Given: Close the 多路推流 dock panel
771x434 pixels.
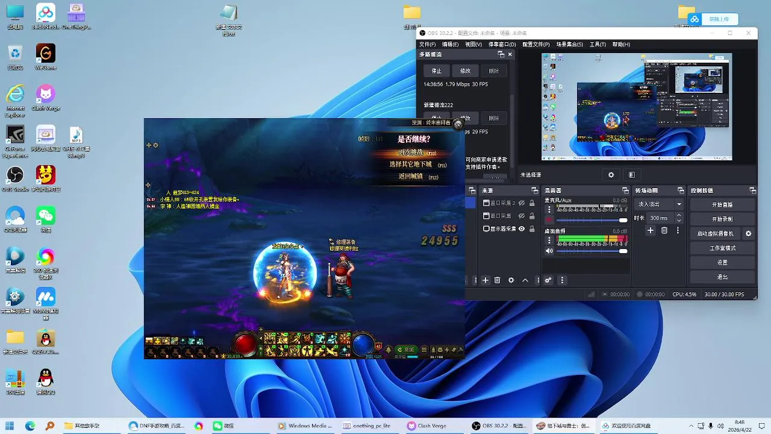Looking at the screenshot, I should pyautogui.click(x=510, y=54).
